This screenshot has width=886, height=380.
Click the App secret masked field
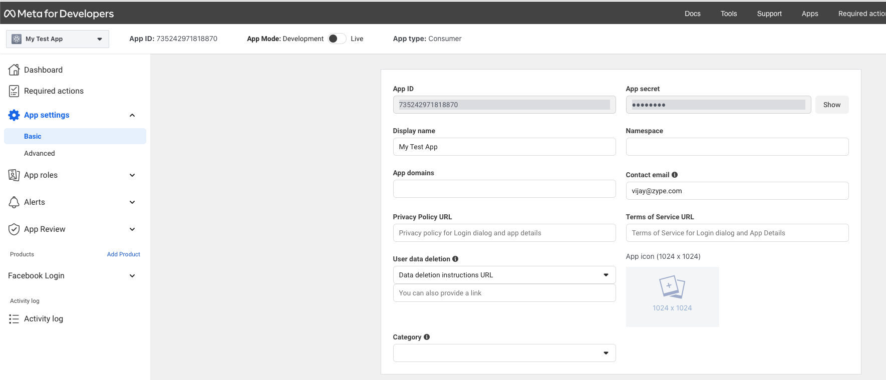pyautogui.click(x=718, y=105)
